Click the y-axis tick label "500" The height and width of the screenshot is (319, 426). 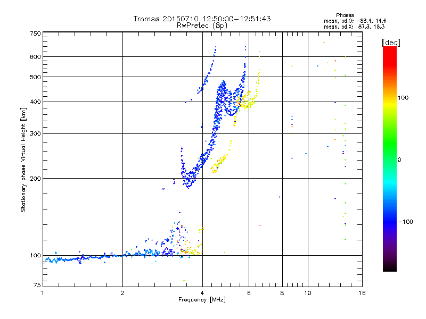35,77
